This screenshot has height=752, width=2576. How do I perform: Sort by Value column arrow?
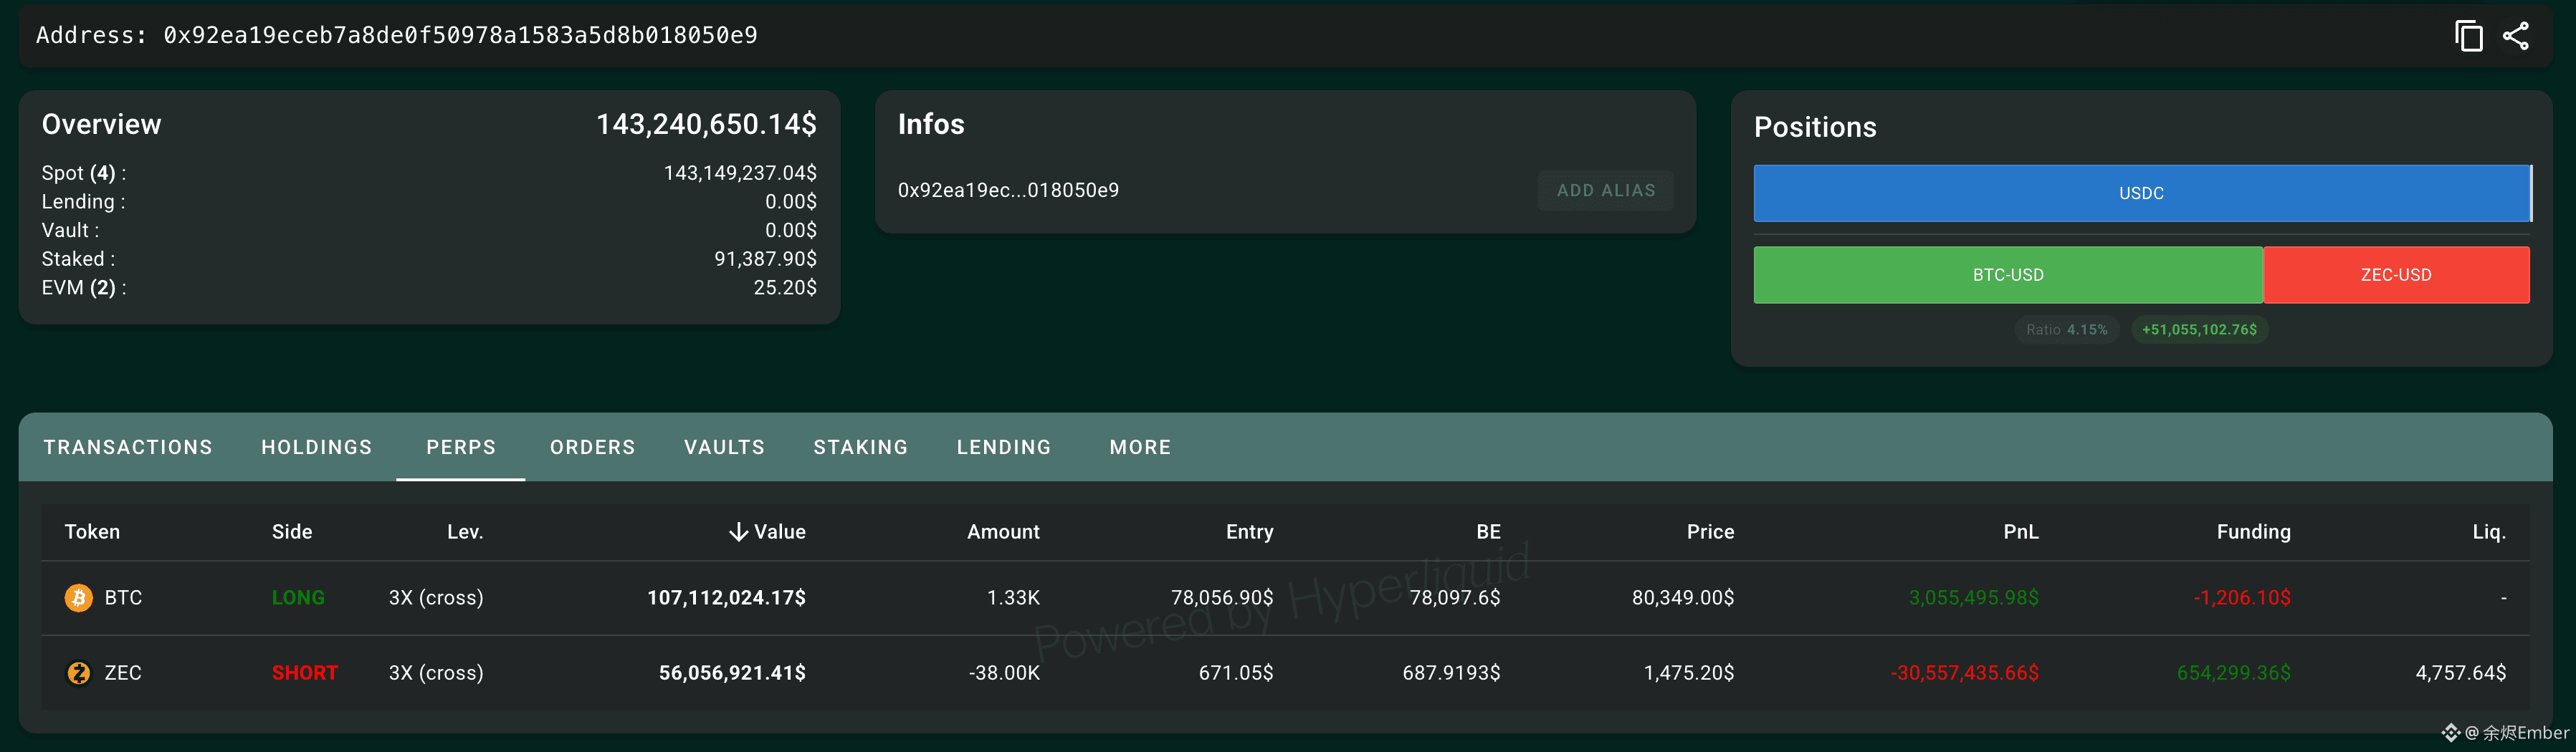[738, 531]
